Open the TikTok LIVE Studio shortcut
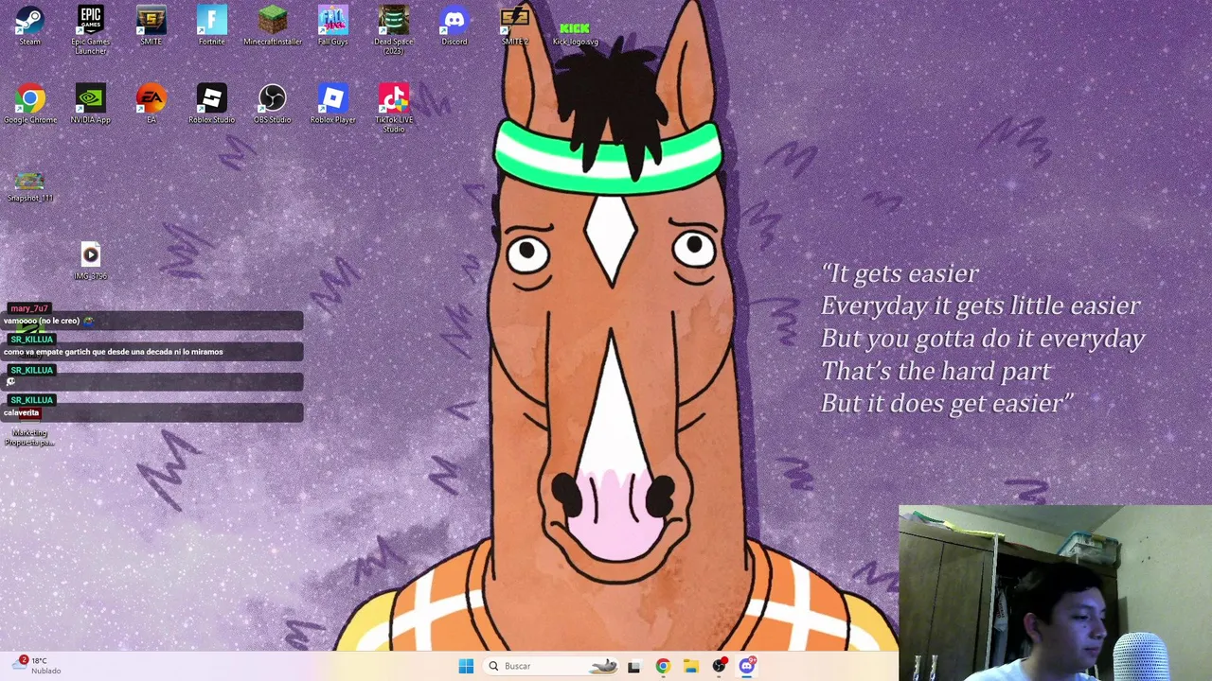Screen dimensions: 1212x681 (393, 108)
